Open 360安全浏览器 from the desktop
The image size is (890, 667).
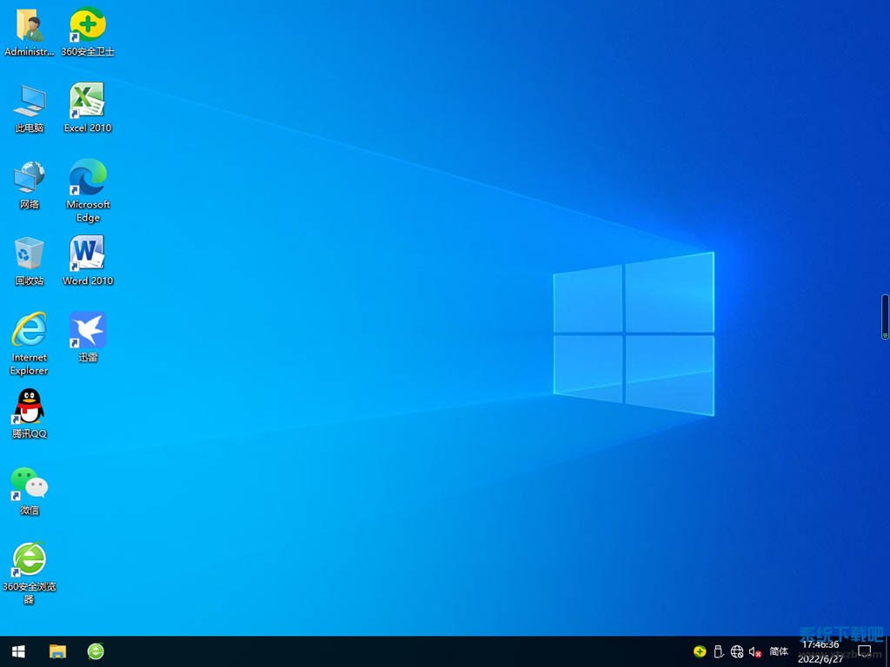29,560
